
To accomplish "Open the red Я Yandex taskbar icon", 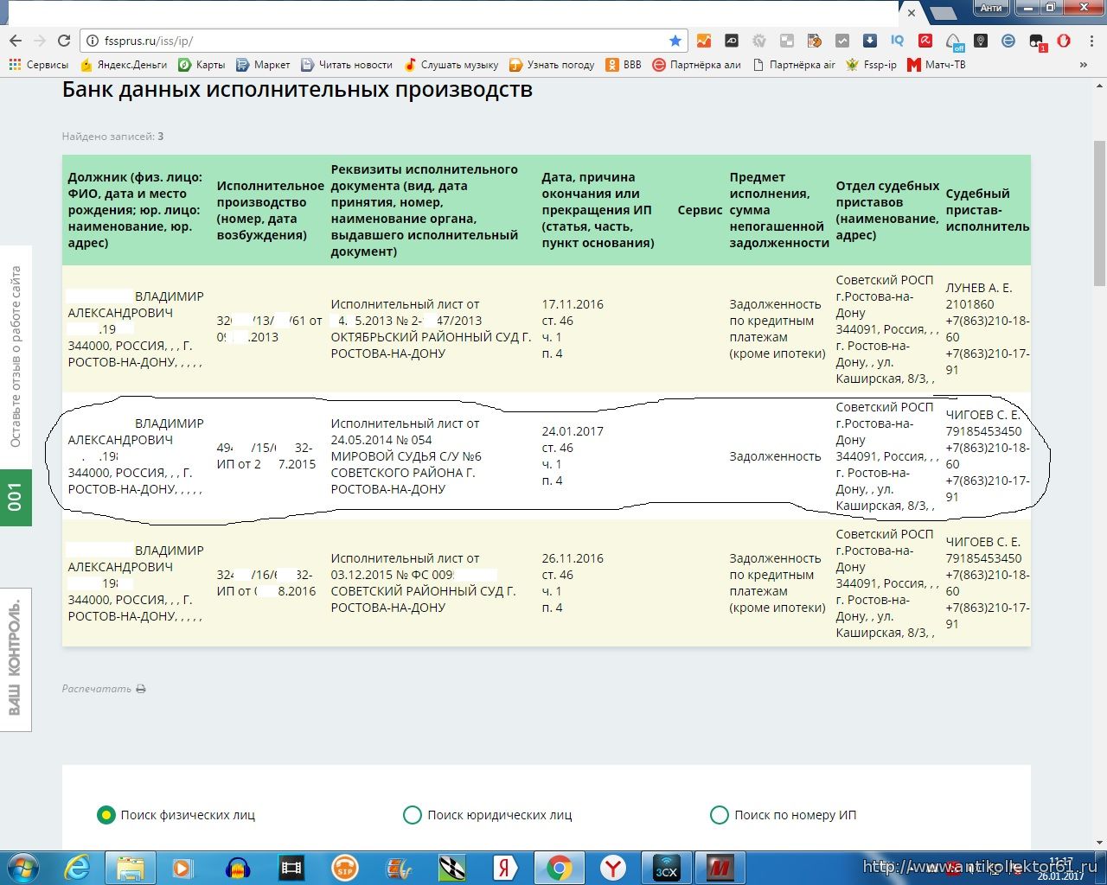I will (x=506, y=867).
